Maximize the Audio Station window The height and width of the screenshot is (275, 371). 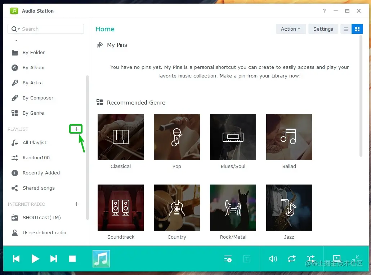pos(347,11)
